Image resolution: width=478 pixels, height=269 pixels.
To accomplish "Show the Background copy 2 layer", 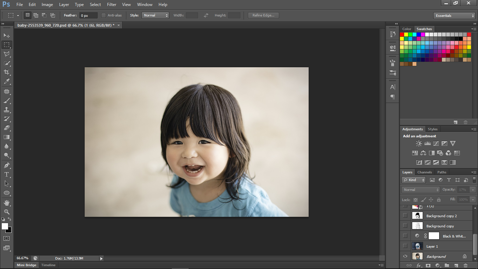I will coord(405,215).
